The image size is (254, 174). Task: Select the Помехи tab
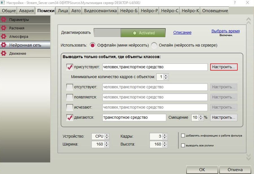[x=46, y=11]
